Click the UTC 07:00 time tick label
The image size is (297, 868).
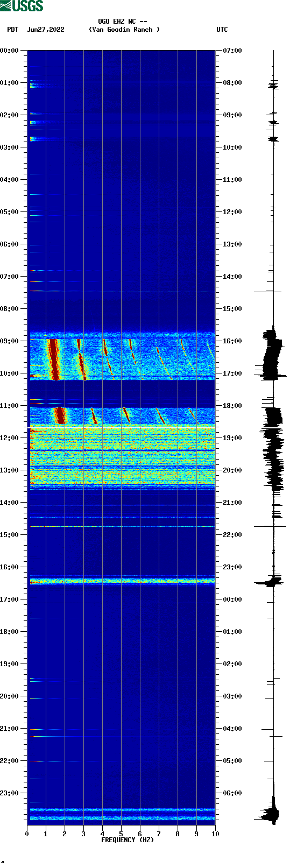click(x=232, y=51)
